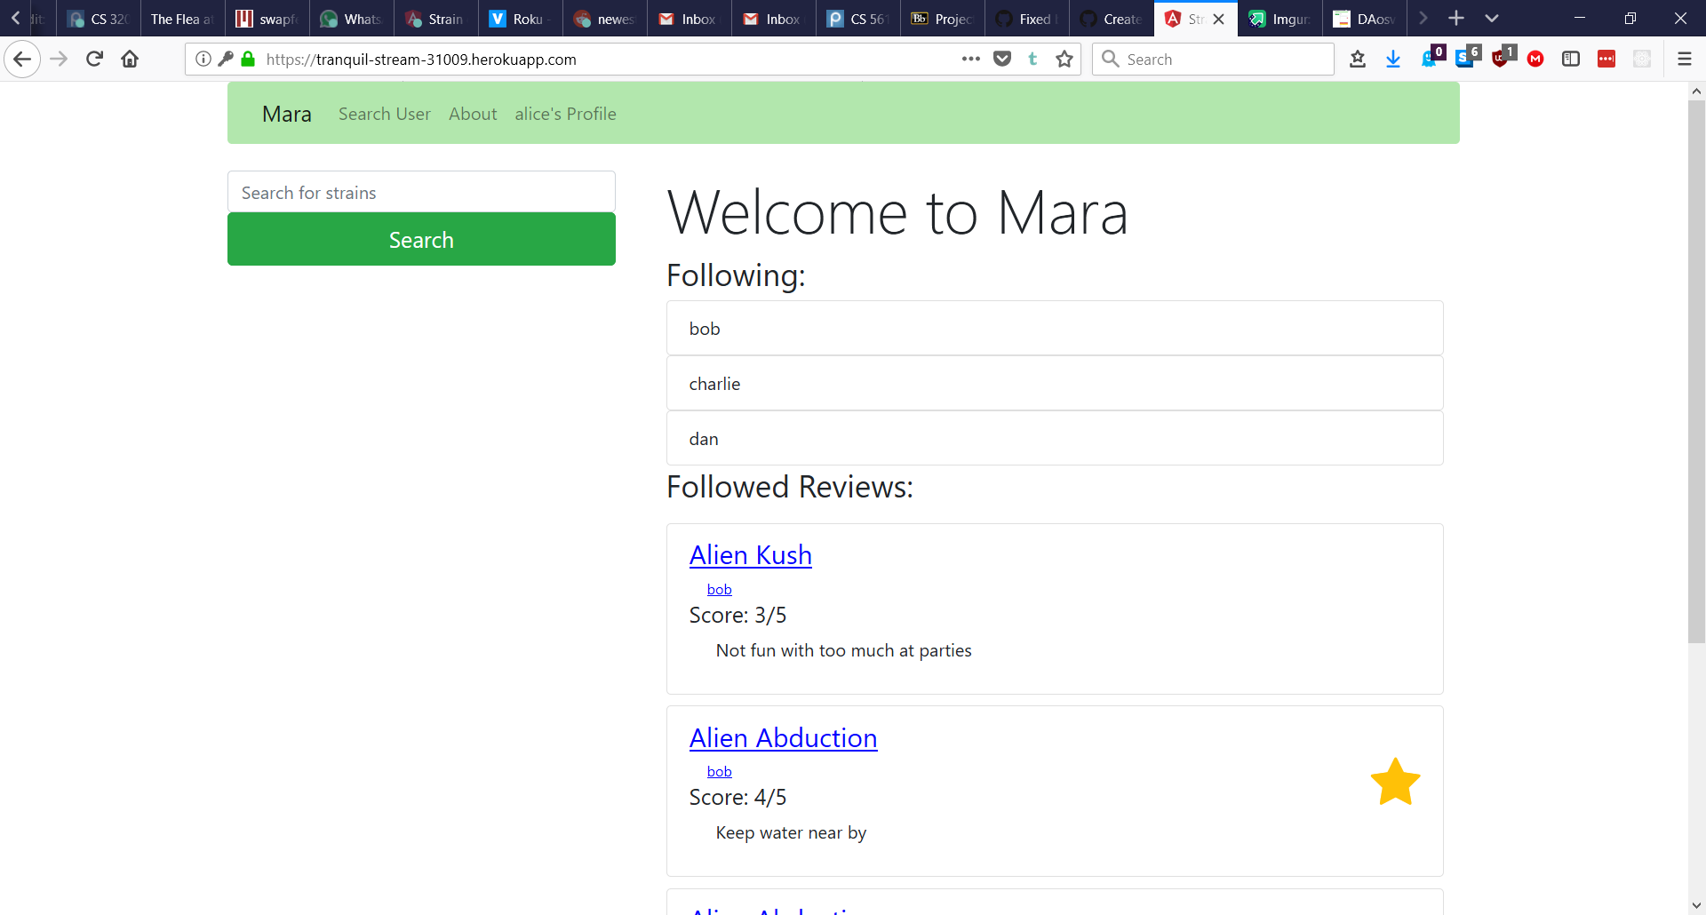The height and width of the screenshot is (915, 1706).
Task: Switch to the Imgur tab
Action: (x=1280, y=19)
